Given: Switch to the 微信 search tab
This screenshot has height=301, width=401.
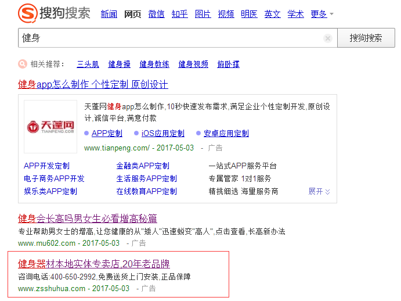Looking at the screenshot, I should 156,14.
